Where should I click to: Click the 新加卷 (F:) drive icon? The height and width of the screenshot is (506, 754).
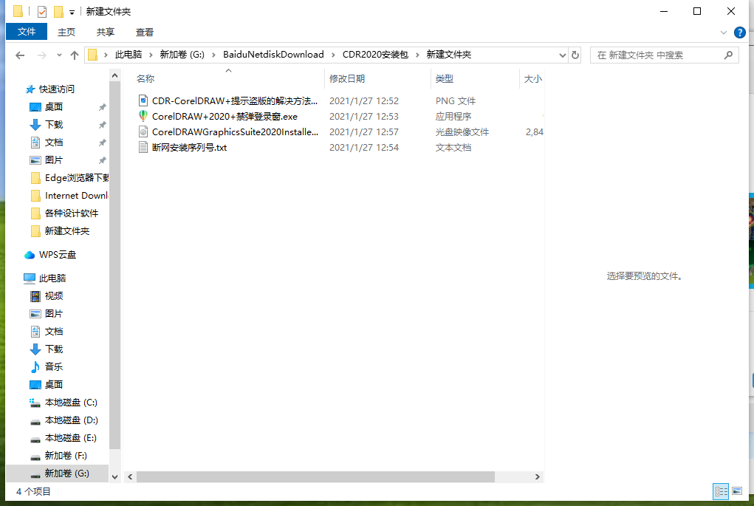(35, 457)
